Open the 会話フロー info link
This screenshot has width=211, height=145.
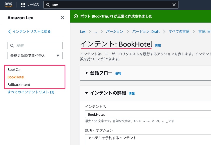coord(118,74)
